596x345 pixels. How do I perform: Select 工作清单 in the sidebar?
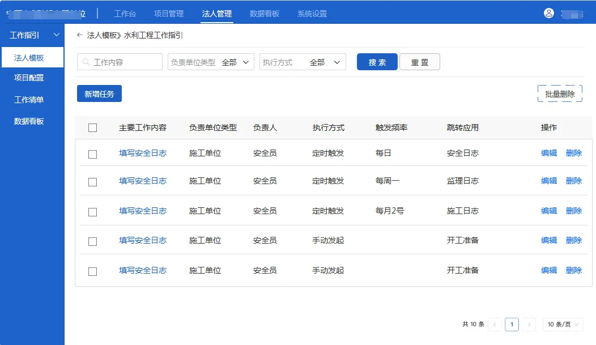tap(29, 100)
